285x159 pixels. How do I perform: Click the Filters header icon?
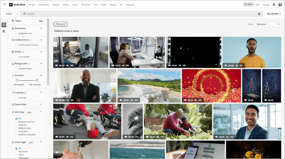click(x=13, y=21)
